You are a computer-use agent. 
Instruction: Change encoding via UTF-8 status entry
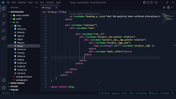point(124,93)
